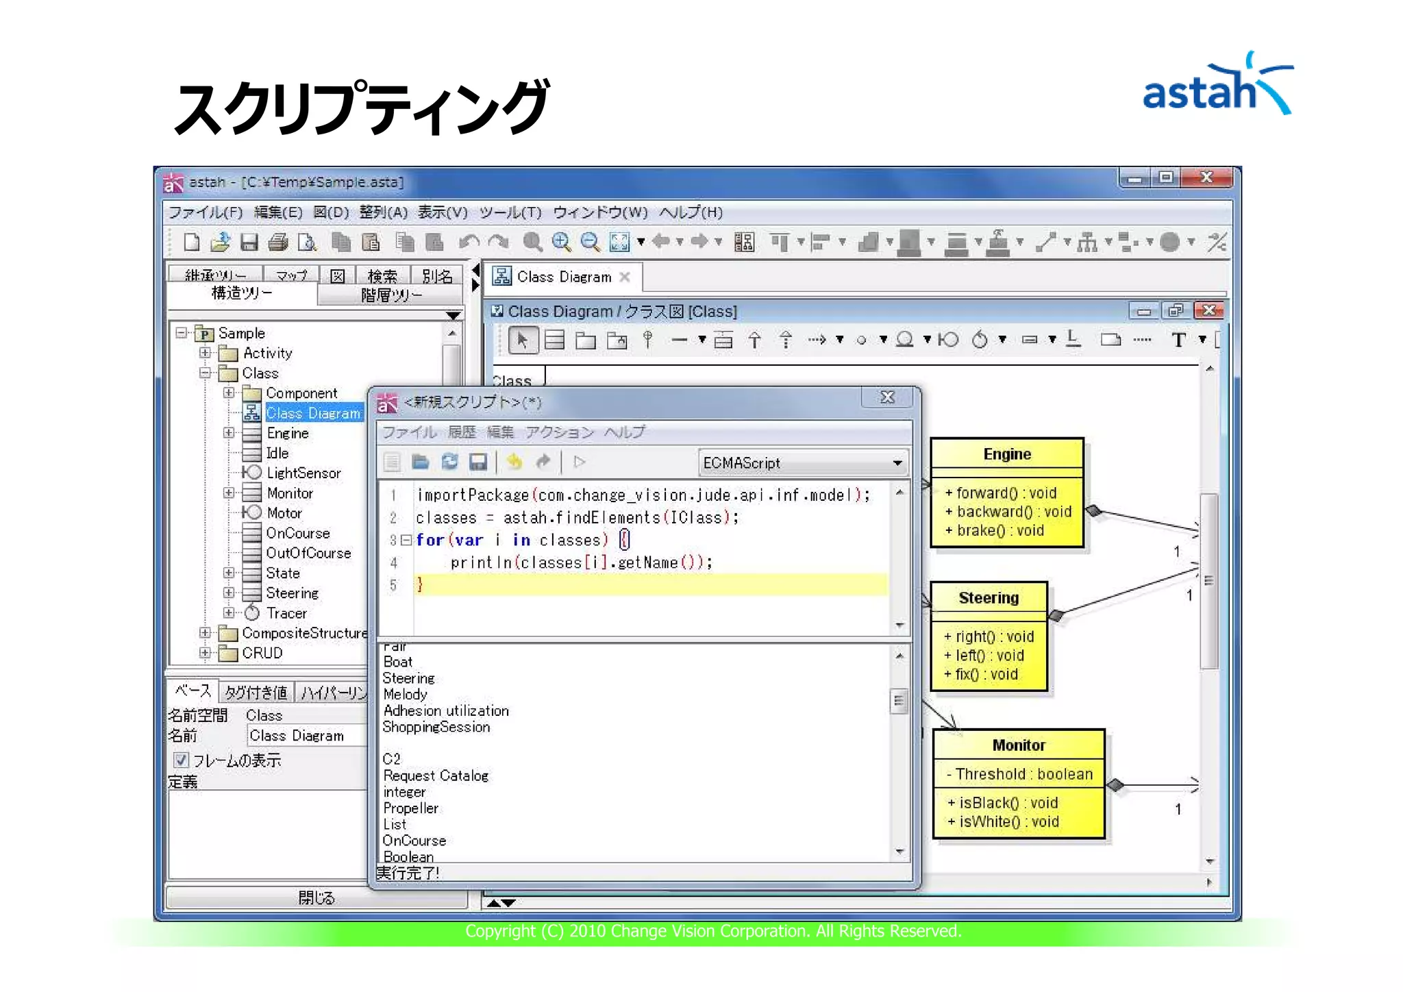This screenshot has height=992, width=1403.
Task: Choose the Package tool in diagram toolbar
Action: coord(586,340)
